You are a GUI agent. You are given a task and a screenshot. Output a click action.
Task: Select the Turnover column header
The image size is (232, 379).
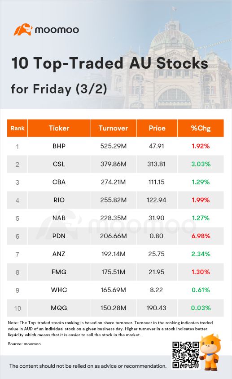tap(114, 128)
